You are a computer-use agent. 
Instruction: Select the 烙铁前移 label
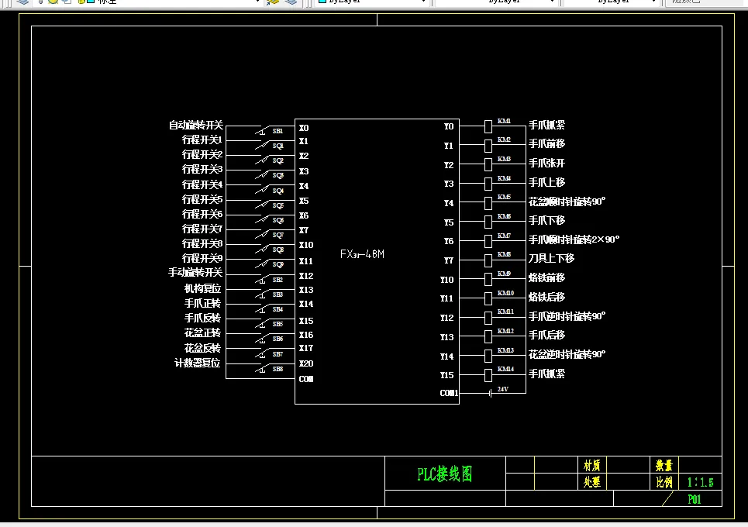tap(546, 277)
